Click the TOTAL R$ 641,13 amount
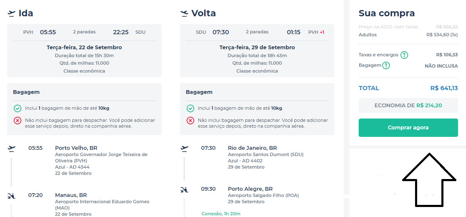The width and height of the screenshot is (466, 217). tap(444, 88)
